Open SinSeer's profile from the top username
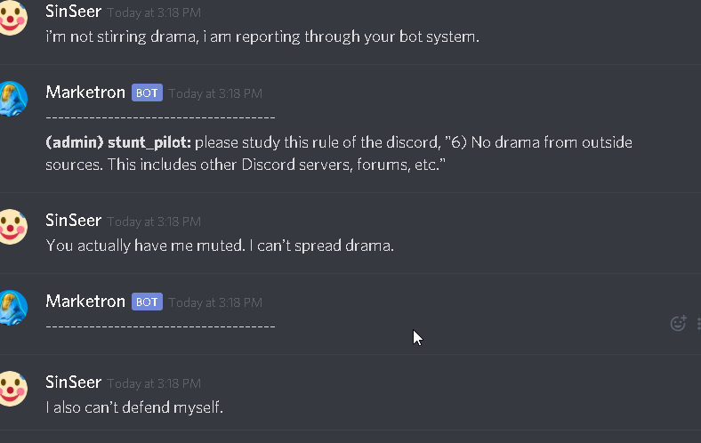The height and width of the screenshot is (443, 701). coord(73,12)
